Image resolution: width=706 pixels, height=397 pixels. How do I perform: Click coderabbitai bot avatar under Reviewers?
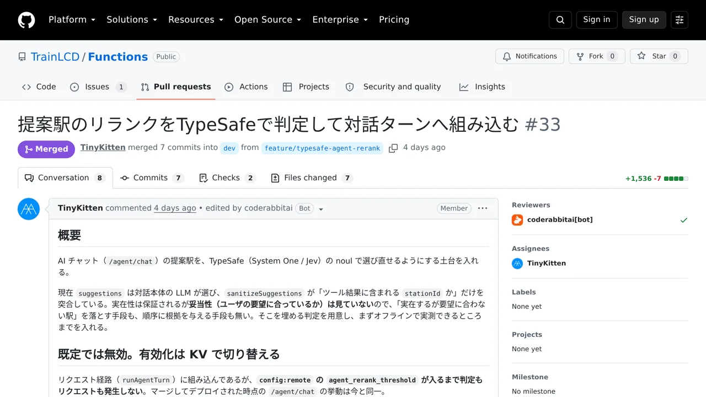517,220
